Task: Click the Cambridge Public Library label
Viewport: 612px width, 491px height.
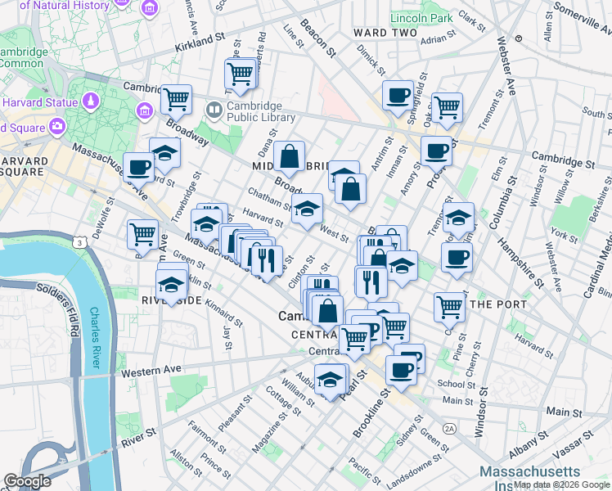Action: click(261, 111)
